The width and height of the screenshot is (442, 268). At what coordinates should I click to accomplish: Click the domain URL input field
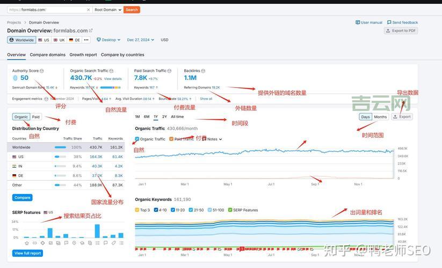[47, 10]
